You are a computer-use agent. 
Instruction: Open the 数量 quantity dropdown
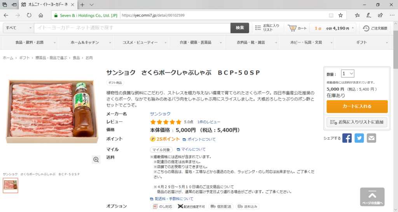click(347, 73)
